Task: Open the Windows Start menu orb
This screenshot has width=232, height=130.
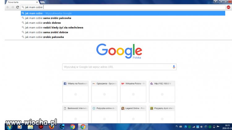Action: click(x=9, y=127)
